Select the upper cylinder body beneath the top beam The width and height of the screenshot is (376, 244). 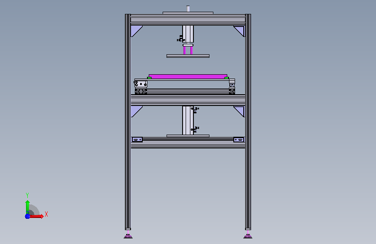[188, 34]
